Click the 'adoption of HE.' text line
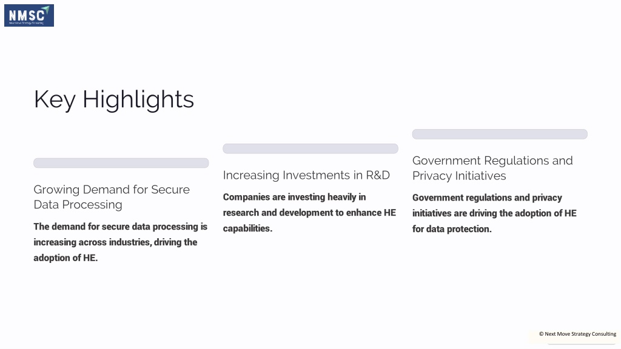This screenshot has height=349, width=621. point(65,258)
